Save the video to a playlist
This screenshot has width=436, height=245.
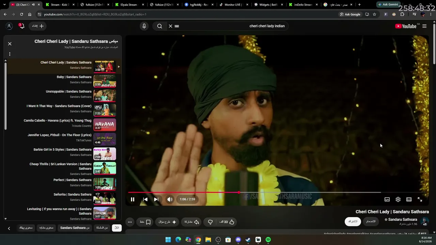coord(145,222)
